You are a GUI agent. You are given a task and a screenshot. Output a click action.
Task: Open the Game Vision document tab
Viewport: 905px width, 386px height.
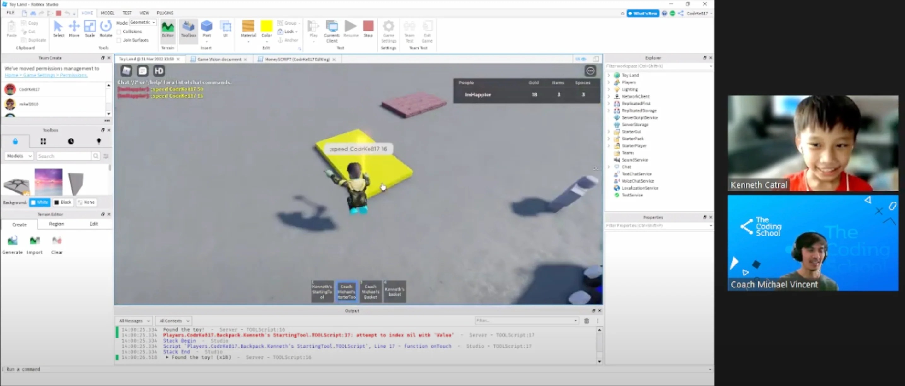[219, 59]
